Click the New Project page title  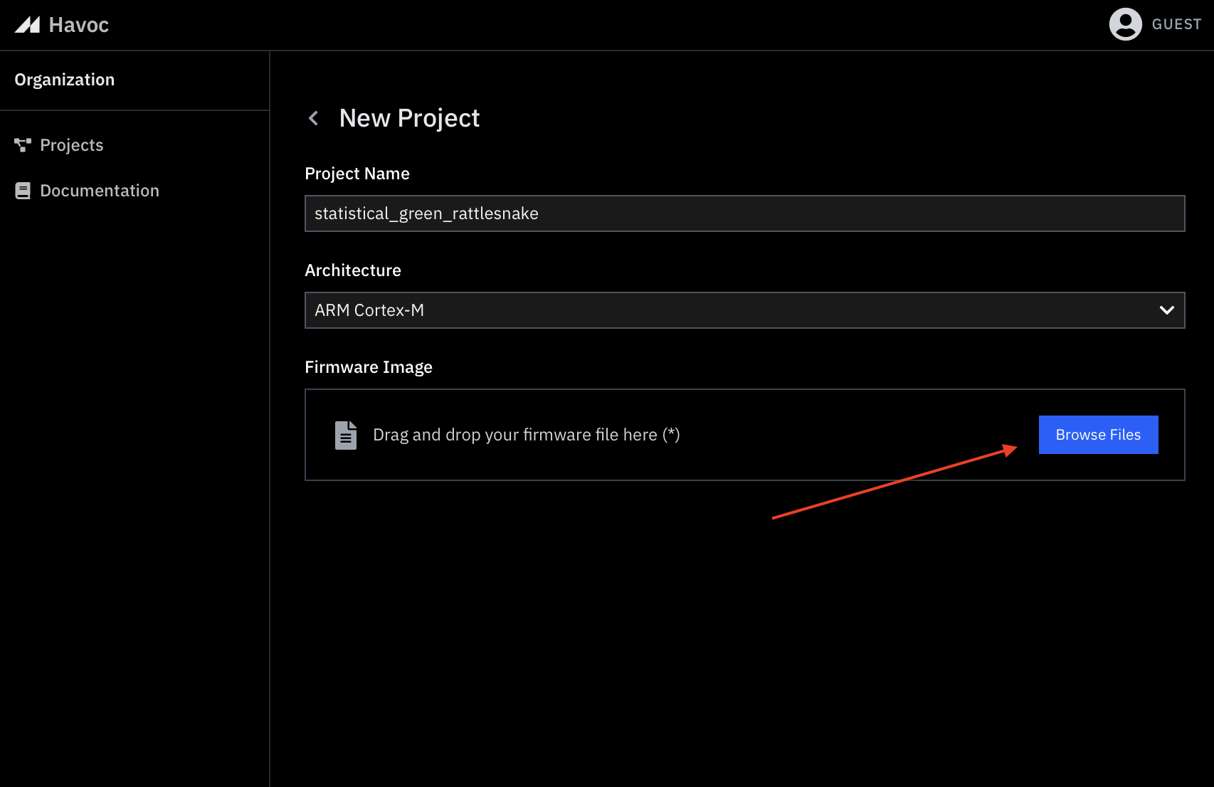(x=409, y=118)
